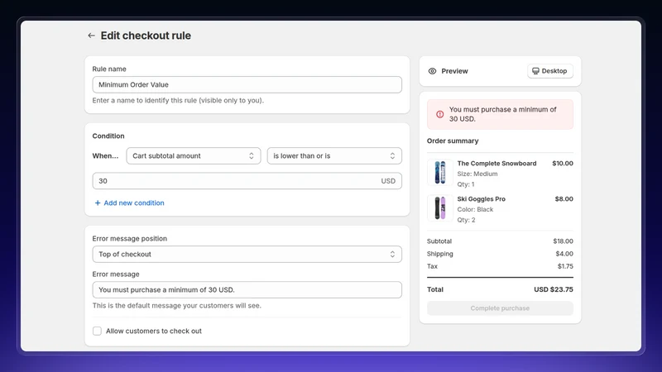Click the Rule name input field
This screenshot has height=372, width=662.
[247, 85]
